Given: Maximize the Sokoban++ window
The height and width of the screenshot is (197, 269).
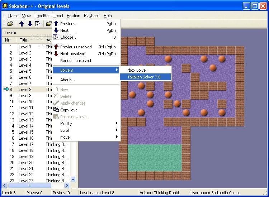Looking at the screenshot, I should pos(255,6).
